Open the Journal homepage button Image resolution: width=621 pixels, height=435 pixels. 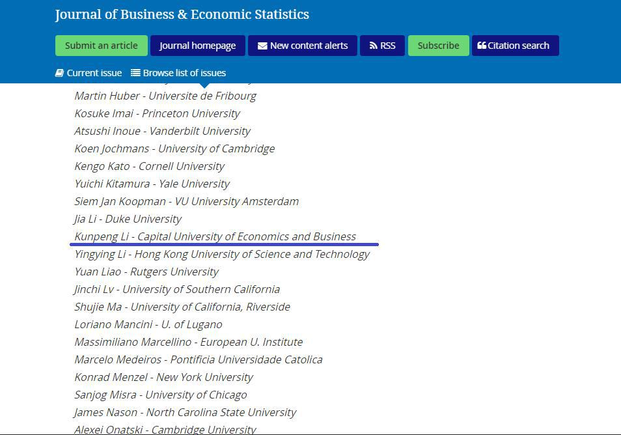pyautogui.click(x=197, y=46)
